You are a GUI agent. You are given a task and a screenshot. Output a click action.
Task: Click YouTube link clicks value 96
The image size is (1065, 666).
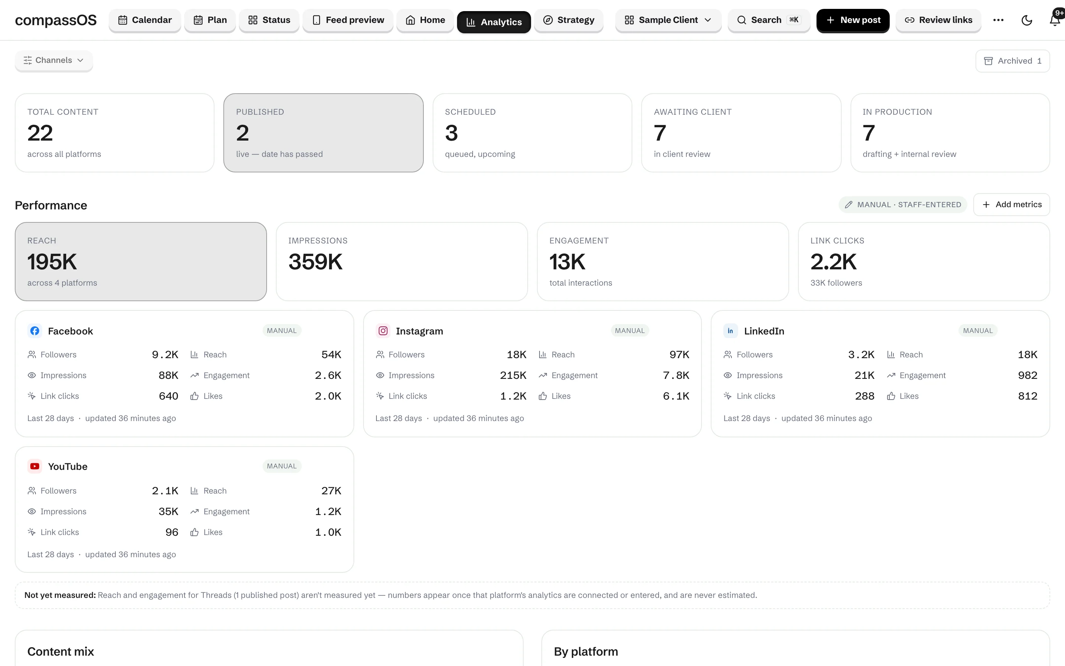[x=172, y=532]
